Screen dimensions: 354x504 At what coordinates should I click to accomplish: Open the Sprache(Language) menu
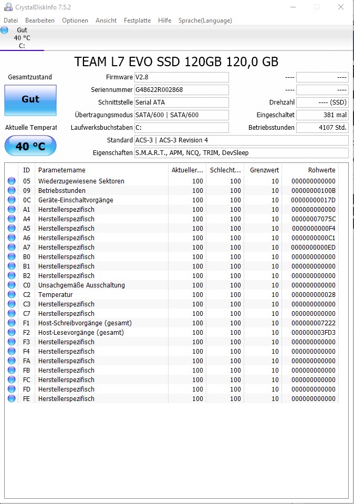click(x=205, y=20)
